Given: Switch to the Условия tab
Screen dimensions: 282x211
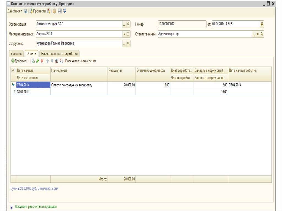Looking at the screenshot, I should click(x=16, y=54).
